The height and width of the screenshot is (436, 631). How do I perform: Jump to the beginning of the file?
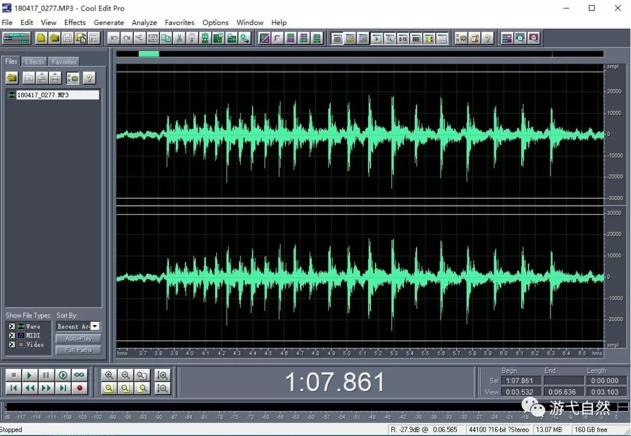(x=13, y=388)
